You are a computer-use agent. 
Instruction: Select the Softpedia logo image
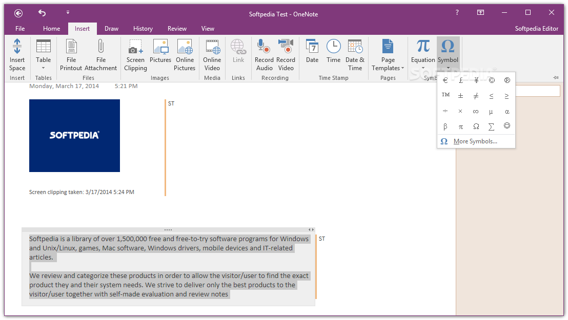click(75, 136)
